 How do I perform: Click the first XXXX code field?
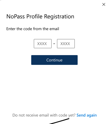tap(43, 44)
